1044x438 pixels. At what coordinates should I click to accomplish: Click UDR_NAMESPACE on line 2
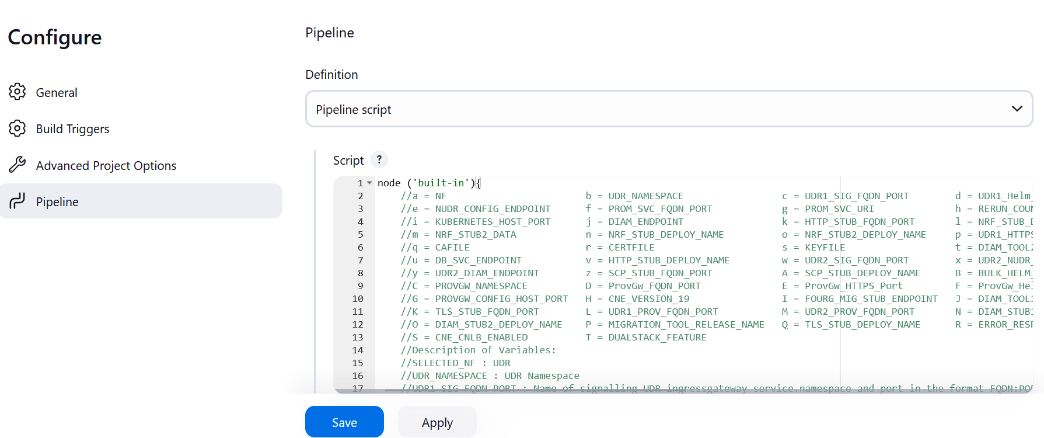click(645, 196)
